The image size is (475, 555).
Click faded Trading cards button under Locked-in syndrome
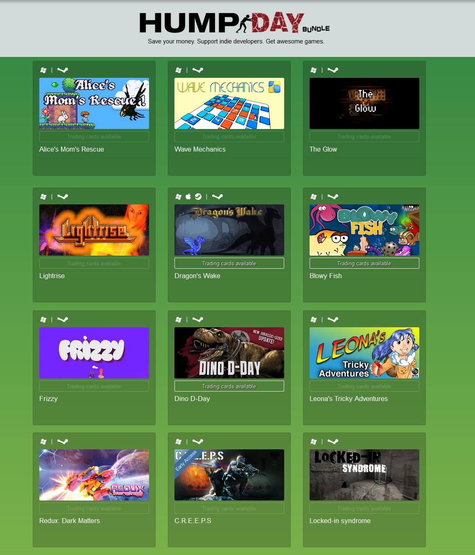[x=364, y=508]
